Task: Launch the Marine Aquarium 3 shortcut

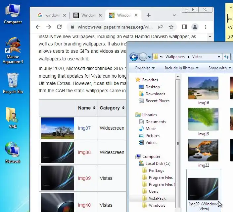Action: click(13, 51)
